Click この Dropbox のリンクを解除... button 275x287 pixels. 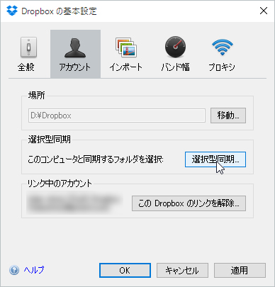[189, 203]
